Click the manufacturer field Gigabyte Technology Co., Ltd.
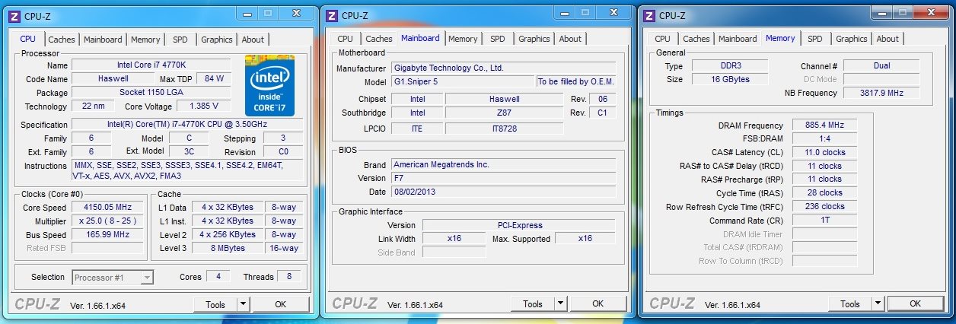The height and width of the screenshot is (324, 956). click(503, 68)
